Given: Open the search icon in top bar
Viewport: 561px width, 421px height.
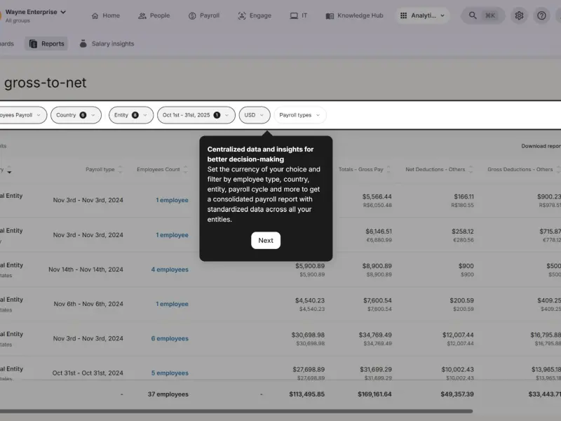Looking at the screenshot, I should [x=473, y=15].
